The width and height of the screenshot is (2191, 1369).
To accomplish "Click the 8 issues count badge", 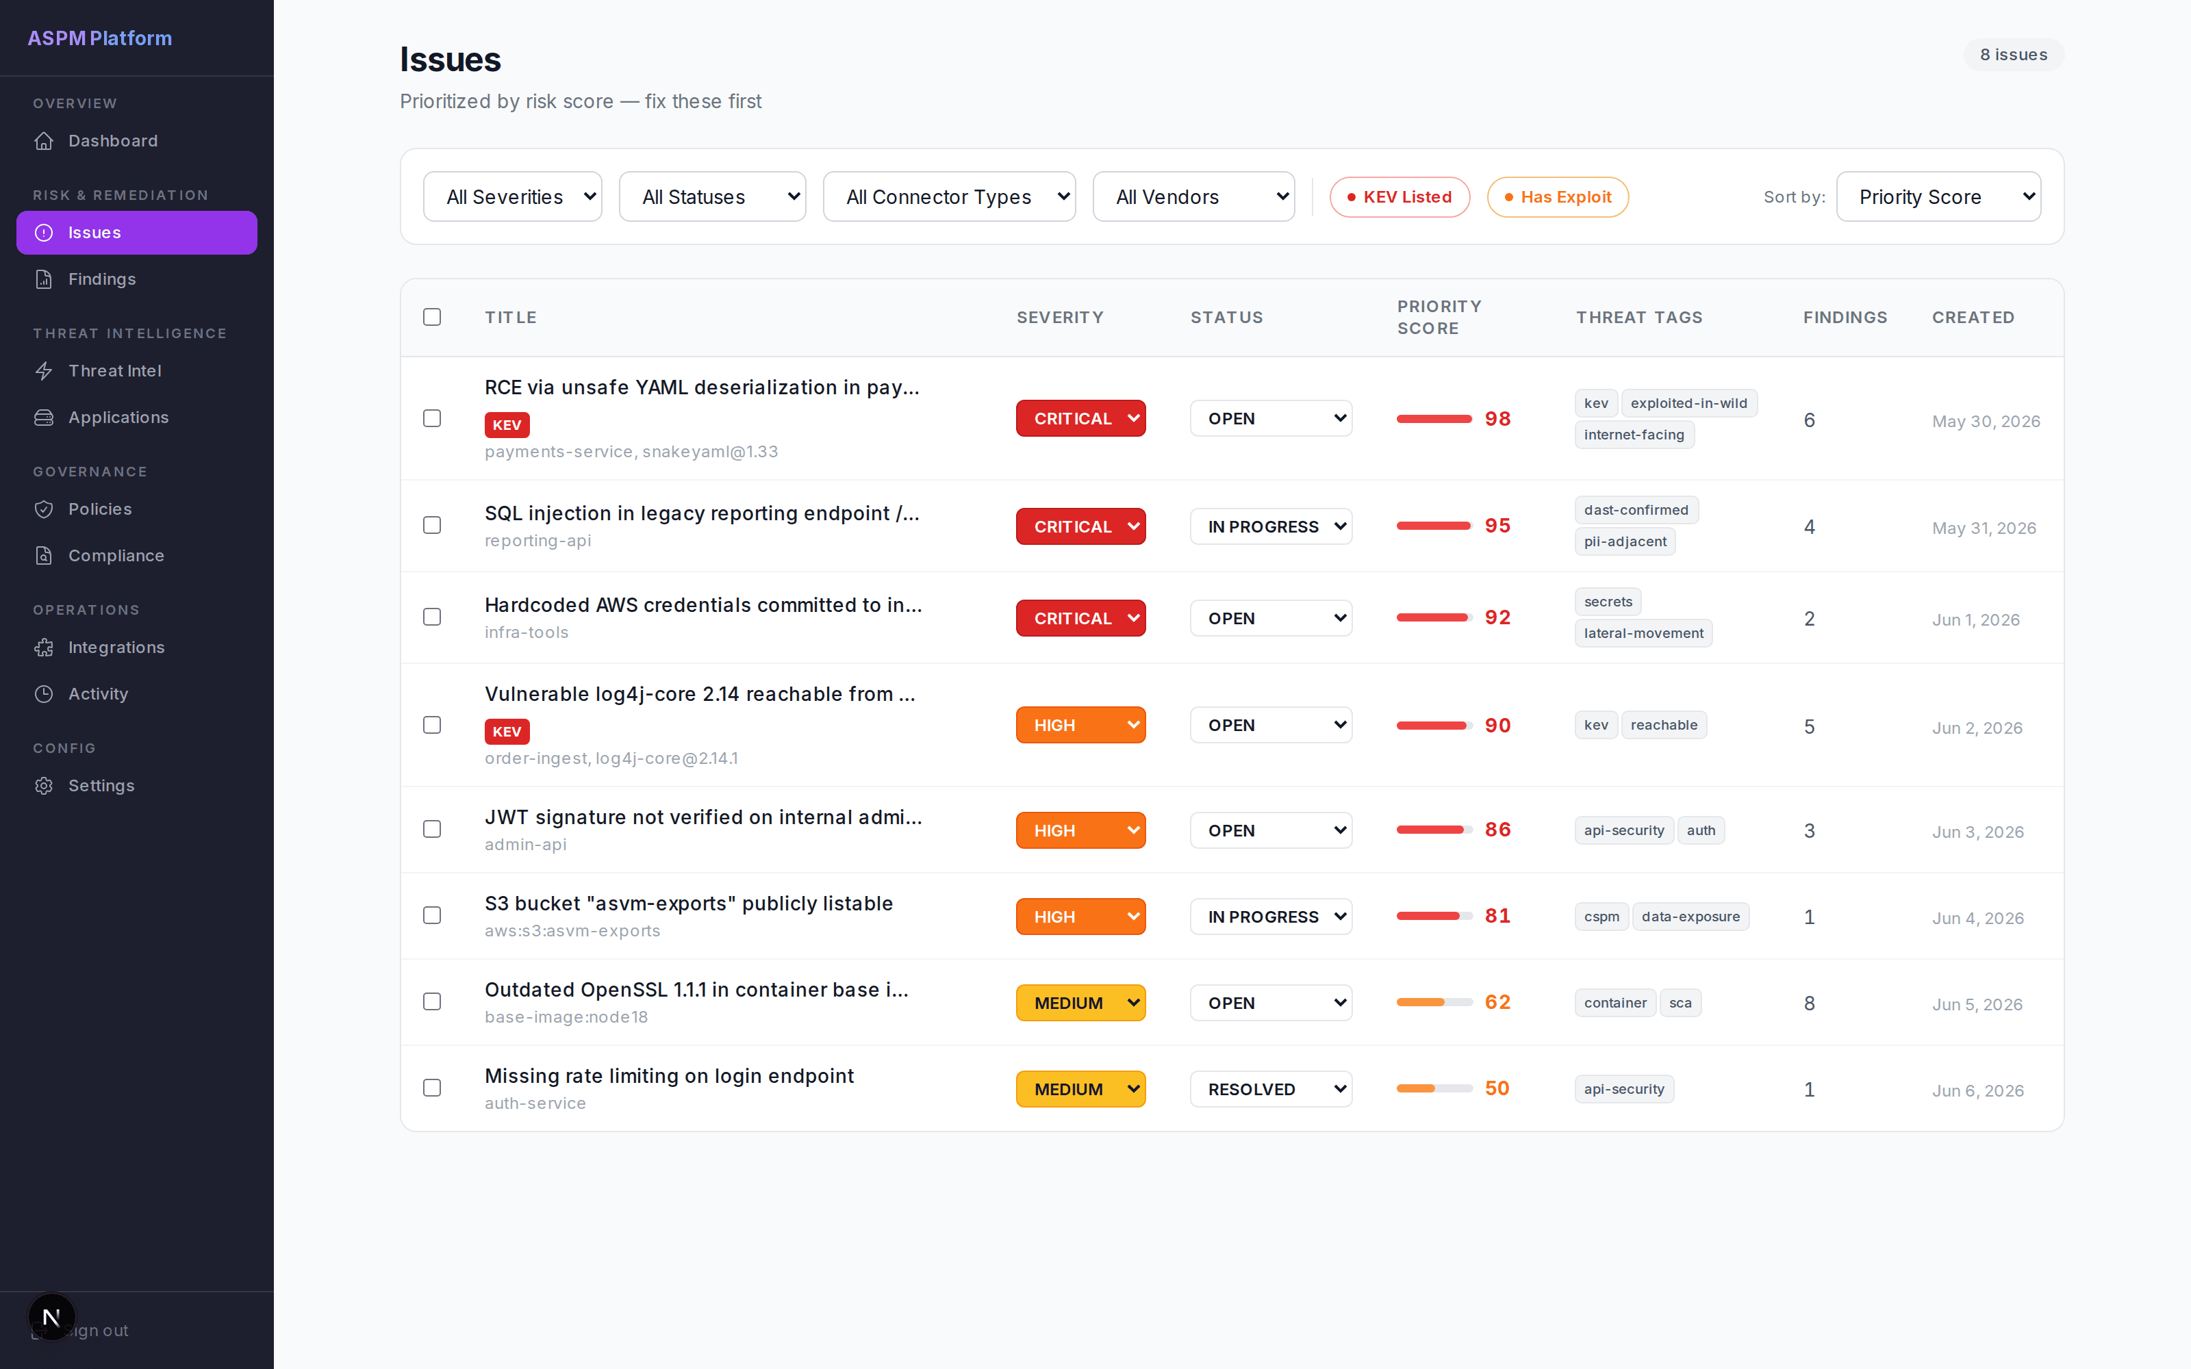I will point(2014,54).
